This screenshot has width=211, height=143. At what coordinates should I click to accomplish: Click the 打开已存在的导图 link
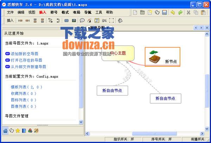click(x=26, y=60)
